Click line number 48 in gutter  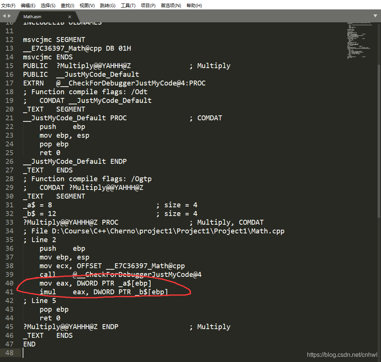[9, 353]
